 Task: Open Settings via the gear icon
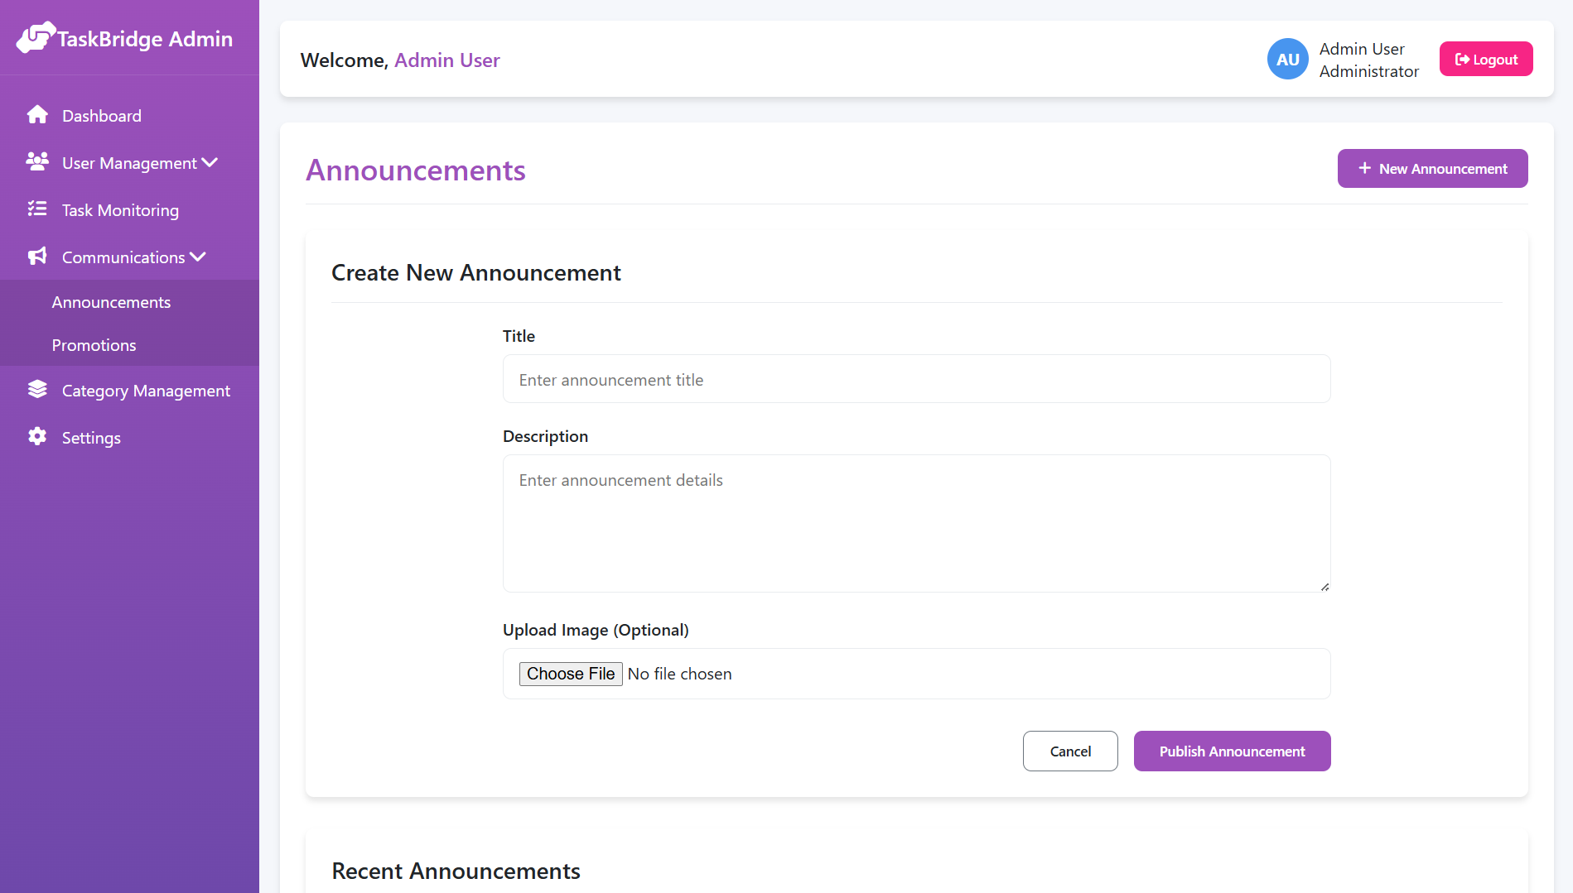pyautogui.click(x=37, y=437)
